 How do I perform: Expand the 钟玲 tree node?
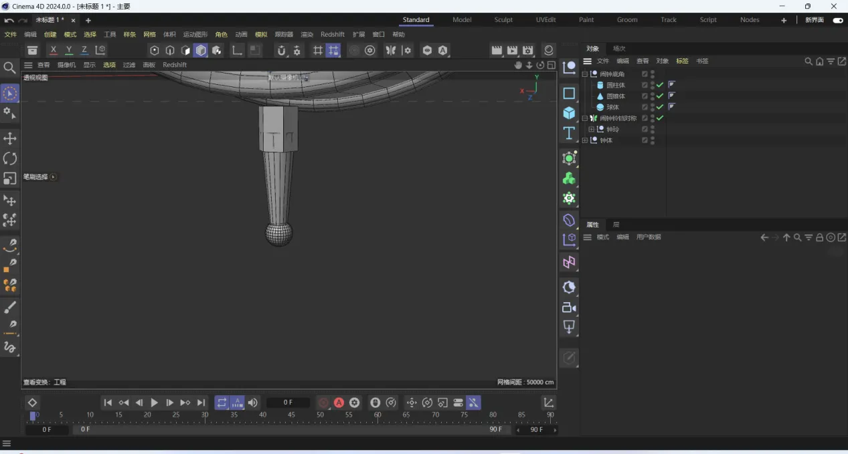coord(591,129)
